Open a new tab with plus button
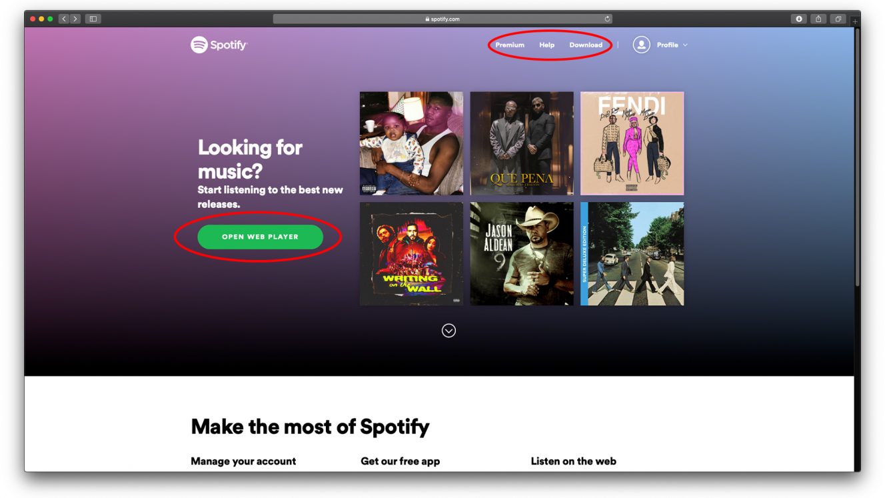The image size is (885, 498). 856,21
